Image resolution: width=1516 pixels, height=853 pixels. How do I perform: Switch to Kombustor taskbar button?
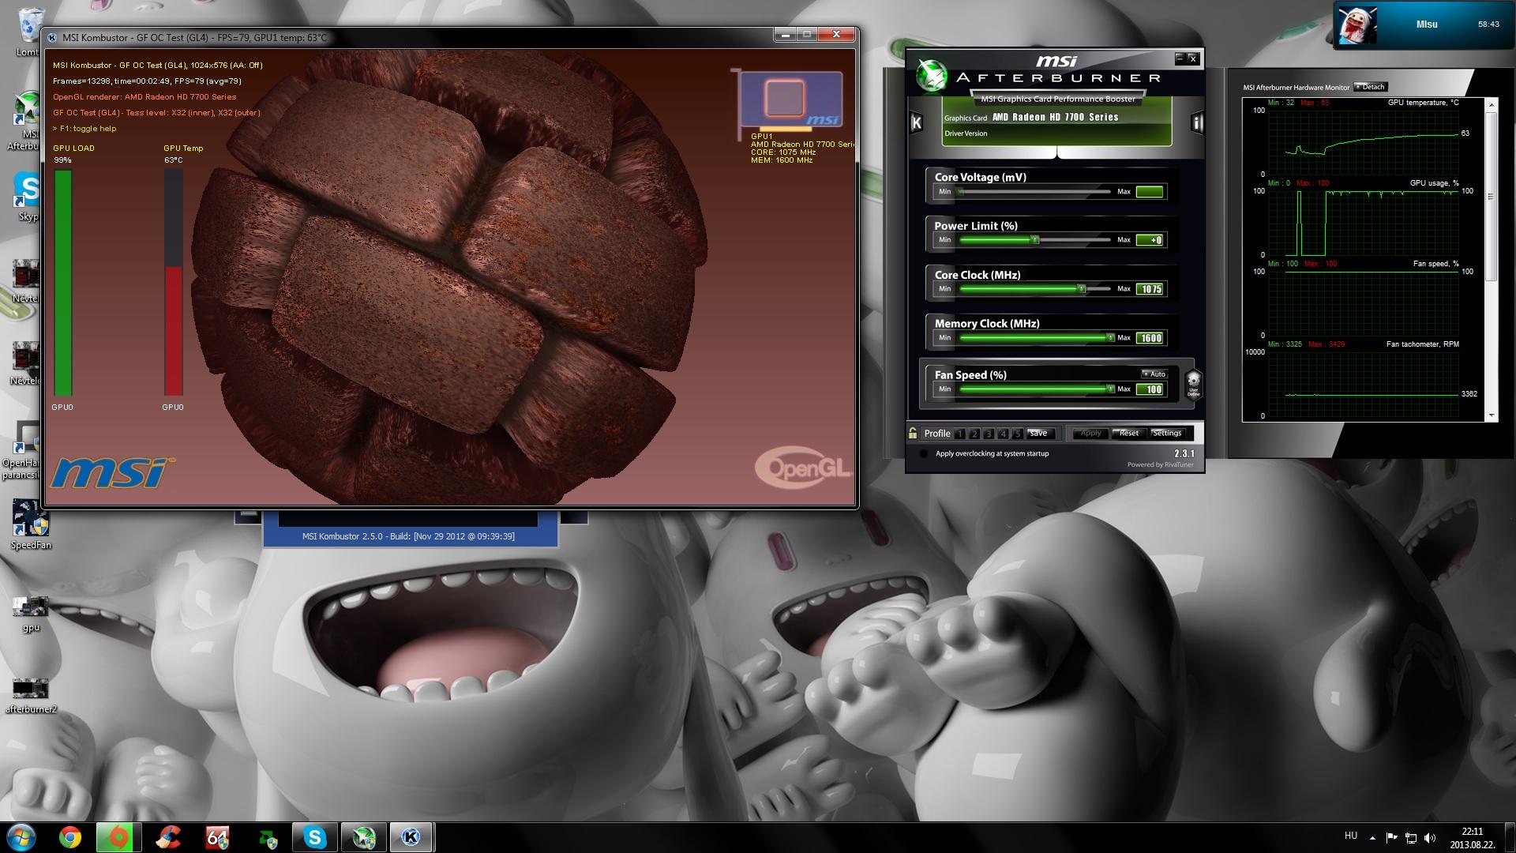tap(411, 837)
